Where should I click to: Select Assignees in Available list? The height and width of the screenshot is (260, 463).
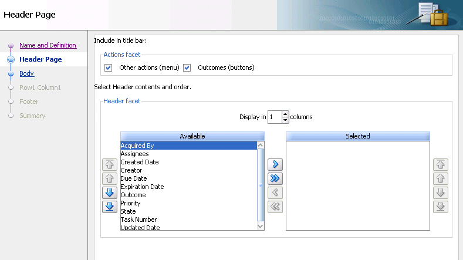click(x=189, y=154)
